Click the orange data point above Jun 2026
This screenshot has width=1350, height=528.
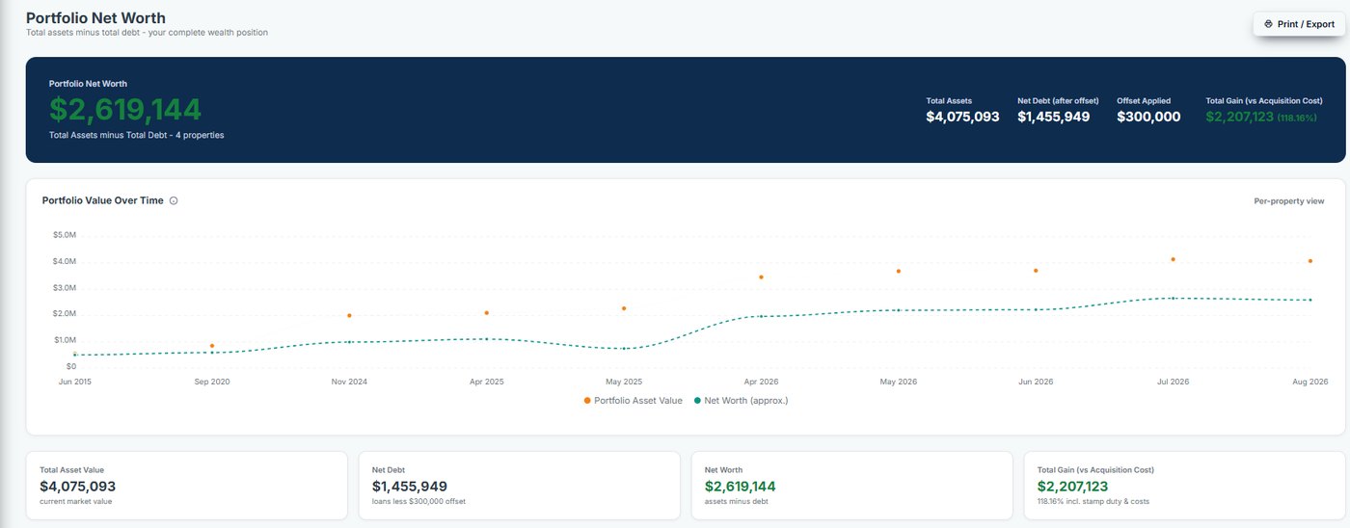point(1036,271)
